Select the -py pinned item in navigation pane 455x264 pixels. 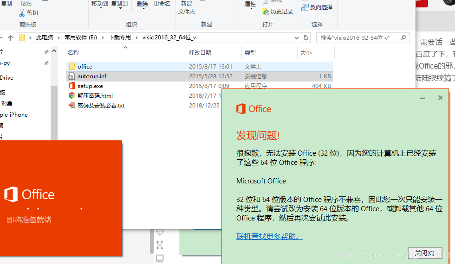5,63
